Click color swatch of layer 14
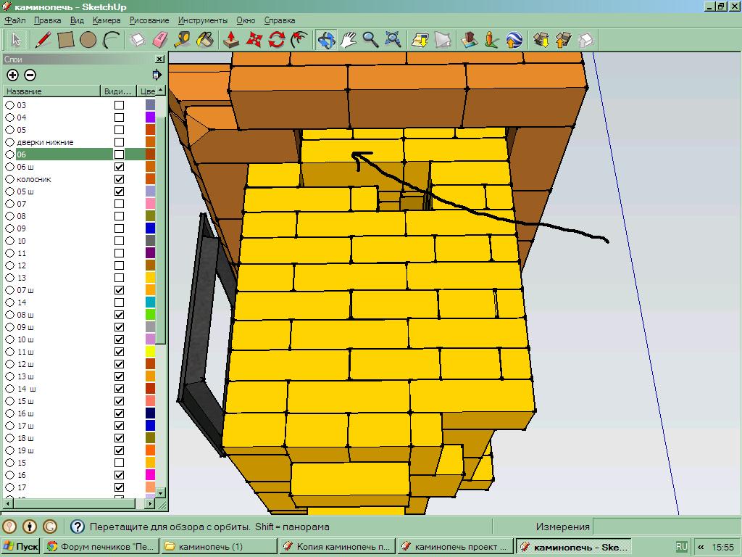This screenshot has height=557, width=742. [x=150, y=302]
